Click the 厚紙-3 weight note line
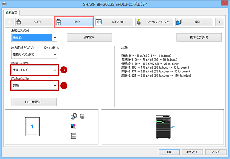This screenshot has width=230, height=159. coord(156,75)
